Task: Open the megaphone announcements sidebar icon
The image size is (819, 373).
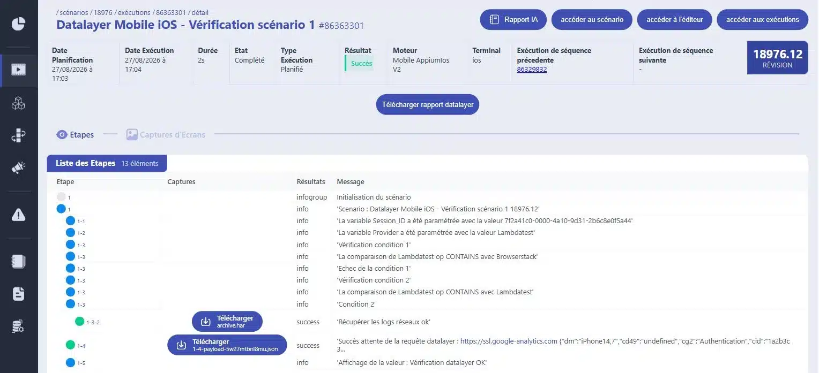Action: (x=19, y=168)
